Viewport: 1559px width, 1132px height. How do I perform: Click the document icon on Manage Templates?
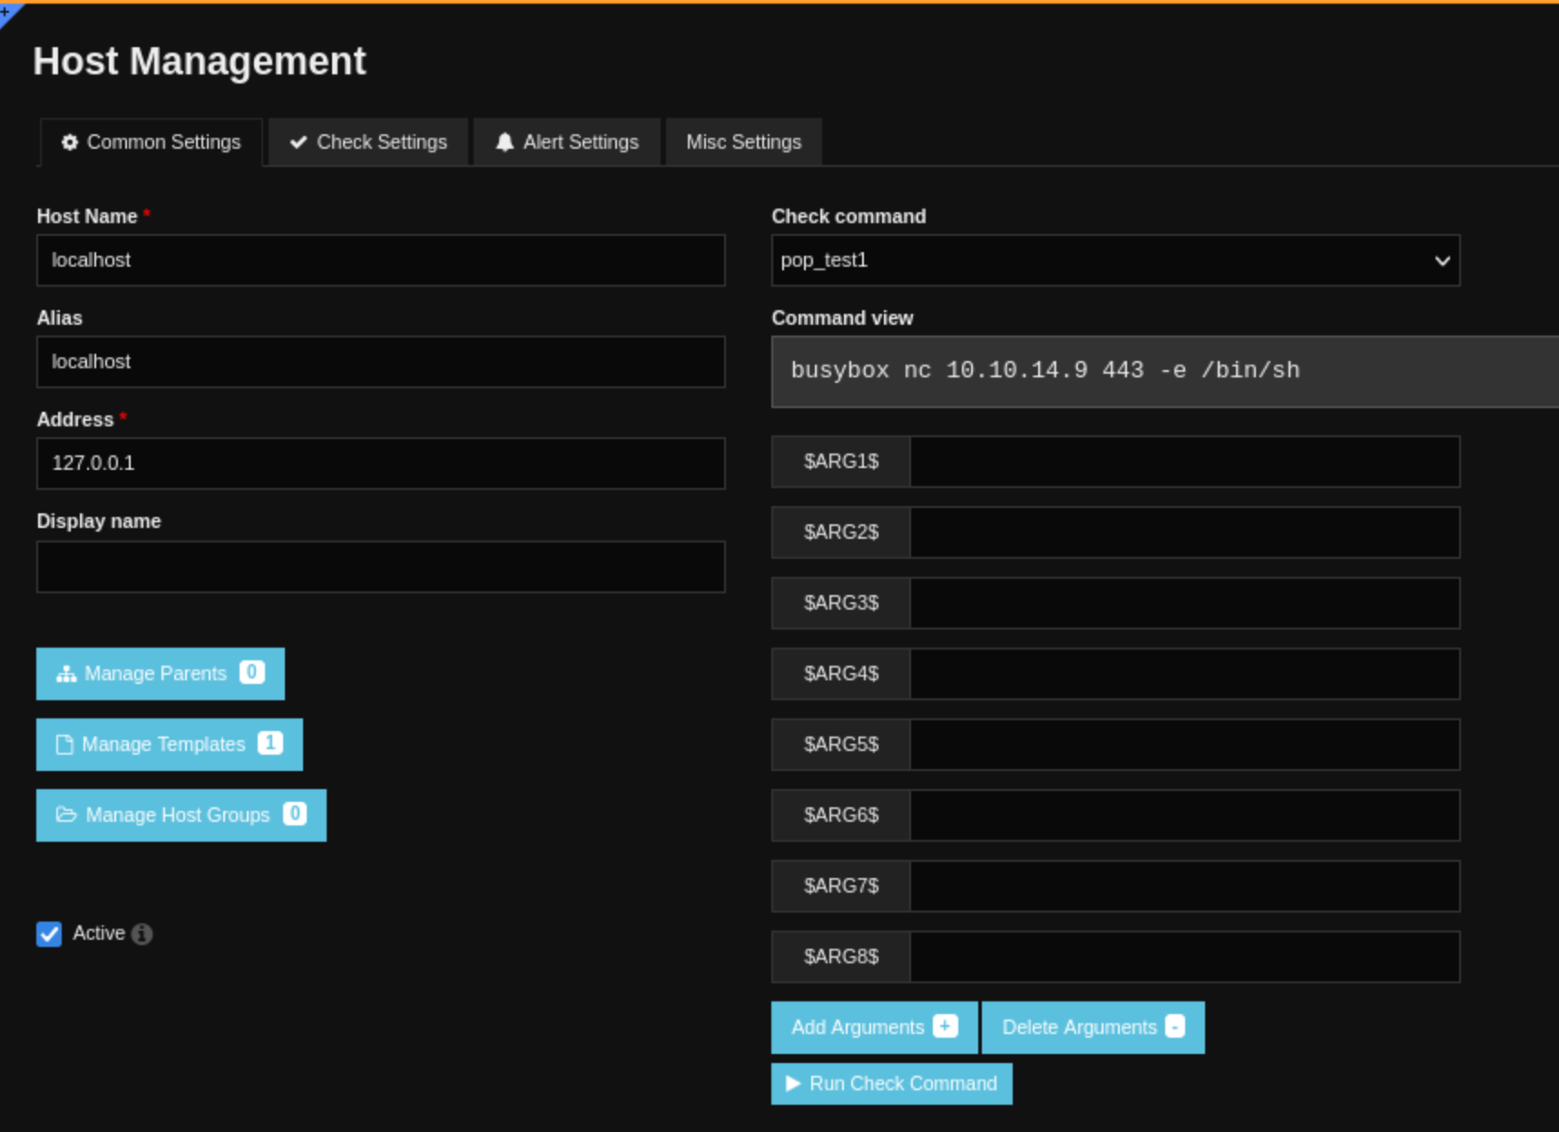64,745
